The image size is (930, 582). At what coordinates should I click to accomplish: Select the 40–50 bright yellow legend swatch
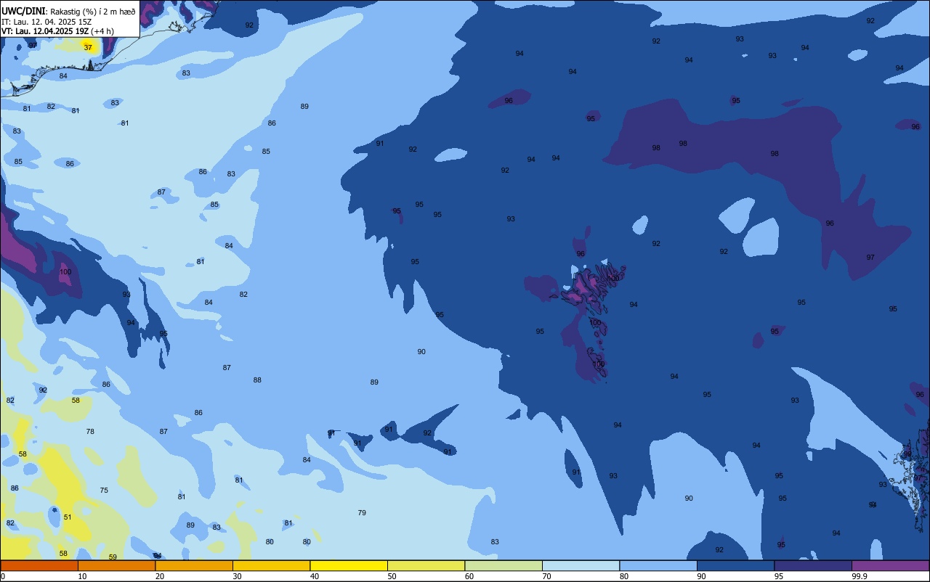pos(349,566)
